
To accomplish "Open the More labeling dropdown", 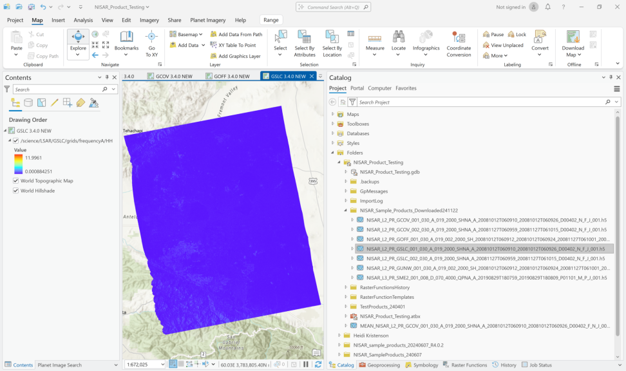I will pos(495,55).
